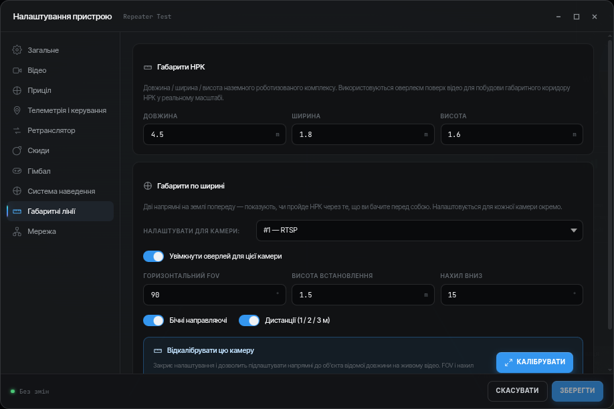The width and height of the screenshot is (614, 409).
Task: Click the location pin icon for Телеметрія
Action: [17, 110]
